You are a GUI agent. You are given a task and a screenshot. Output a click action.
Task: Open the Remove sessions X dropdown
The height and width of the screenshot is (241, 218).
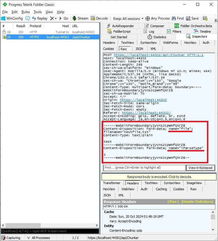point(53,18)
